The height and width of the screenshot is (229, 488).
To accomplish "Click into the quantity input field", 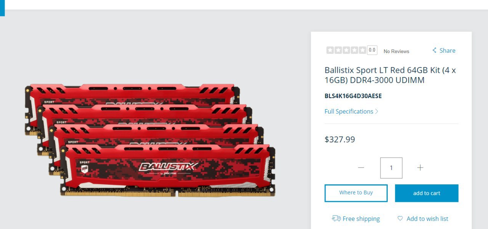I will (x=391, y=168).
